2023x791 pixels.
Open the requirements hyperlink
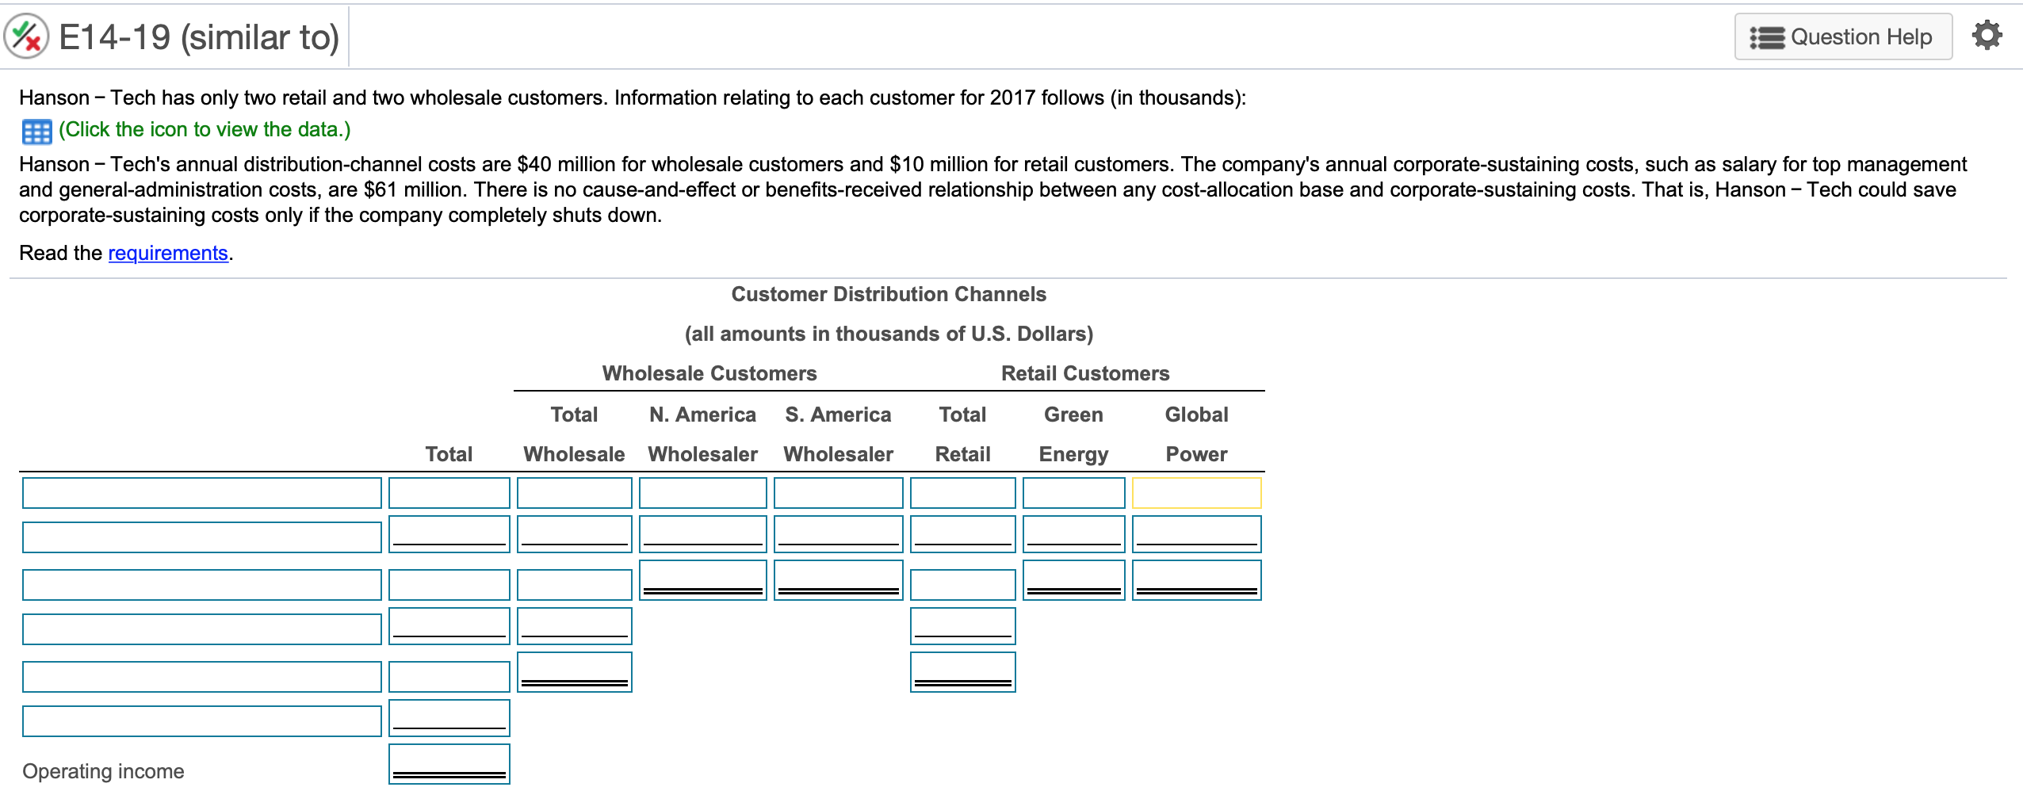pyautogui.click(x=167, y=253)
